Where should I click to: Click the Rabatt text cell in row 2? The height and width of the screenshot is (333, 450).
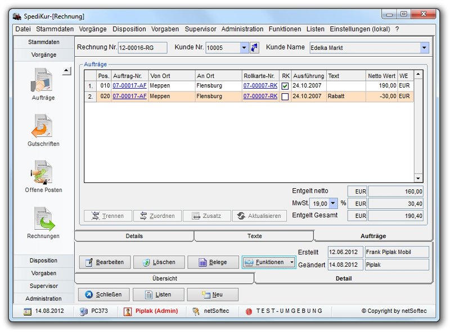coord(346,96)
